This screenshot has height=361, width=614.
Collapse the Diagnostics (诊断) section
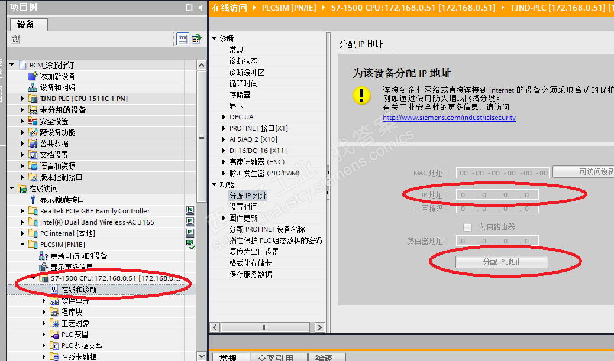click(x=214, y=38)
